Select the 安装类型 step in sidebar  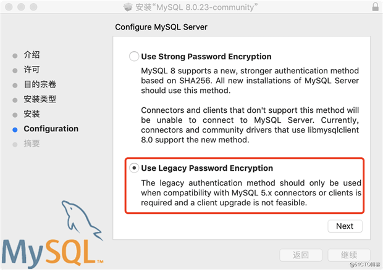(40, 99)
